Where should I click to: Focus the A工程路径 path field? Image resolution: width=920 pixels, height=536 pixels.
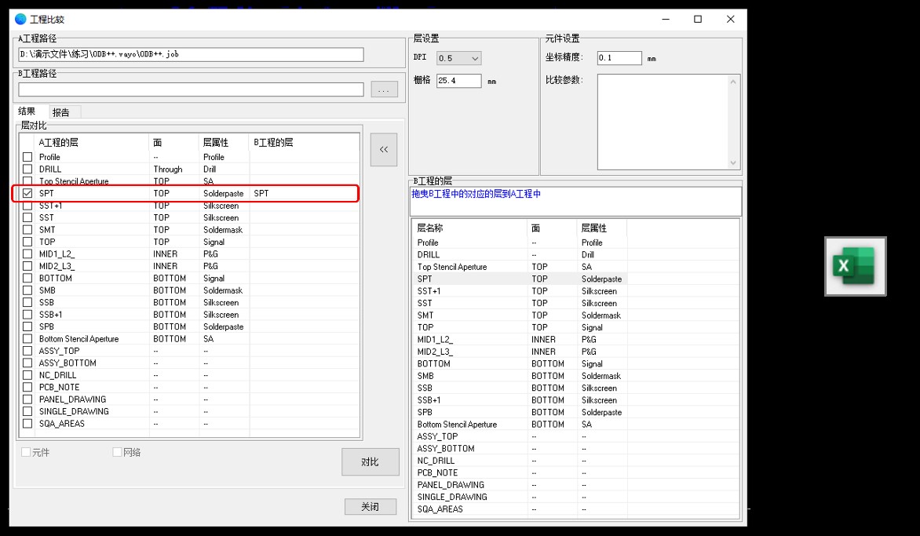[191, 54]
